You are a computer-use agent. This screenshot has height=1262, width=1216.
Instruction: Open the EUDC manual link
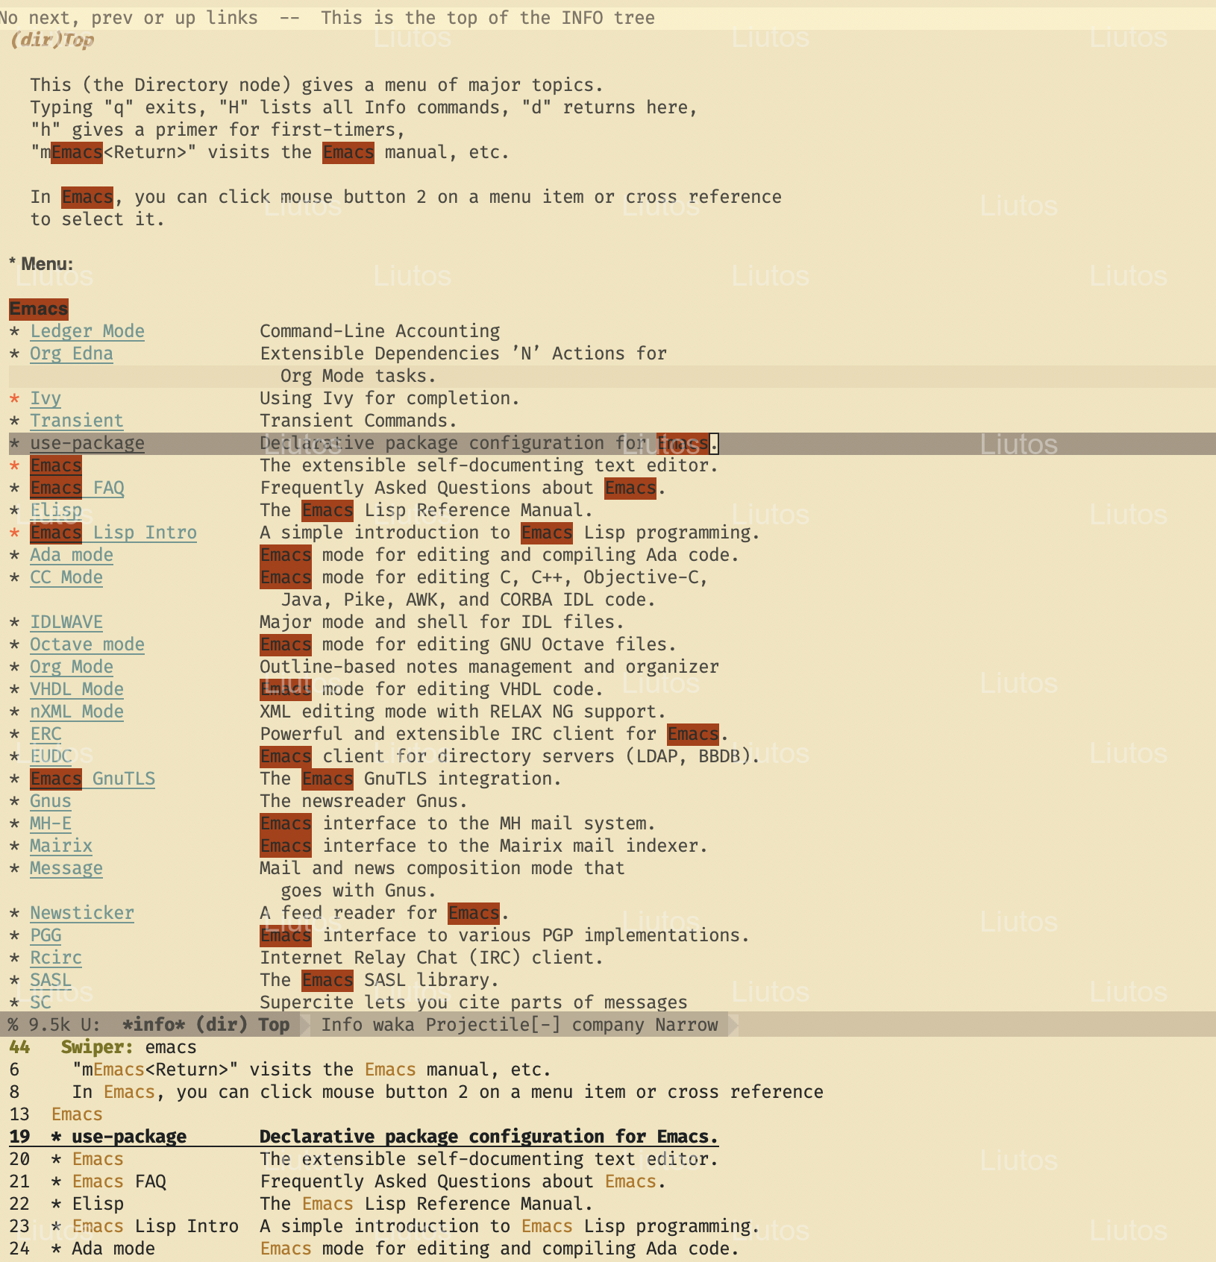point(51,756)
